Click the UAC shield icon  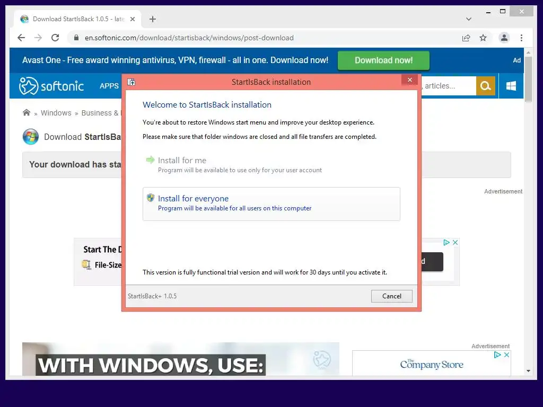click(x=150, y=198)
